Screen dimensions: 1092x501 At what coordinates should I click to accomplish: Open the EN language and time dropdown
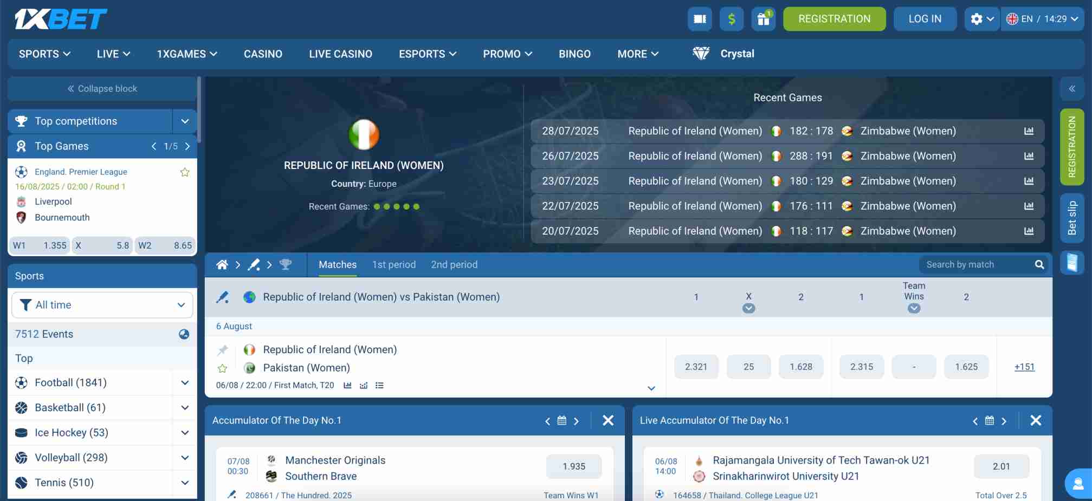(x=1042, y=19)
